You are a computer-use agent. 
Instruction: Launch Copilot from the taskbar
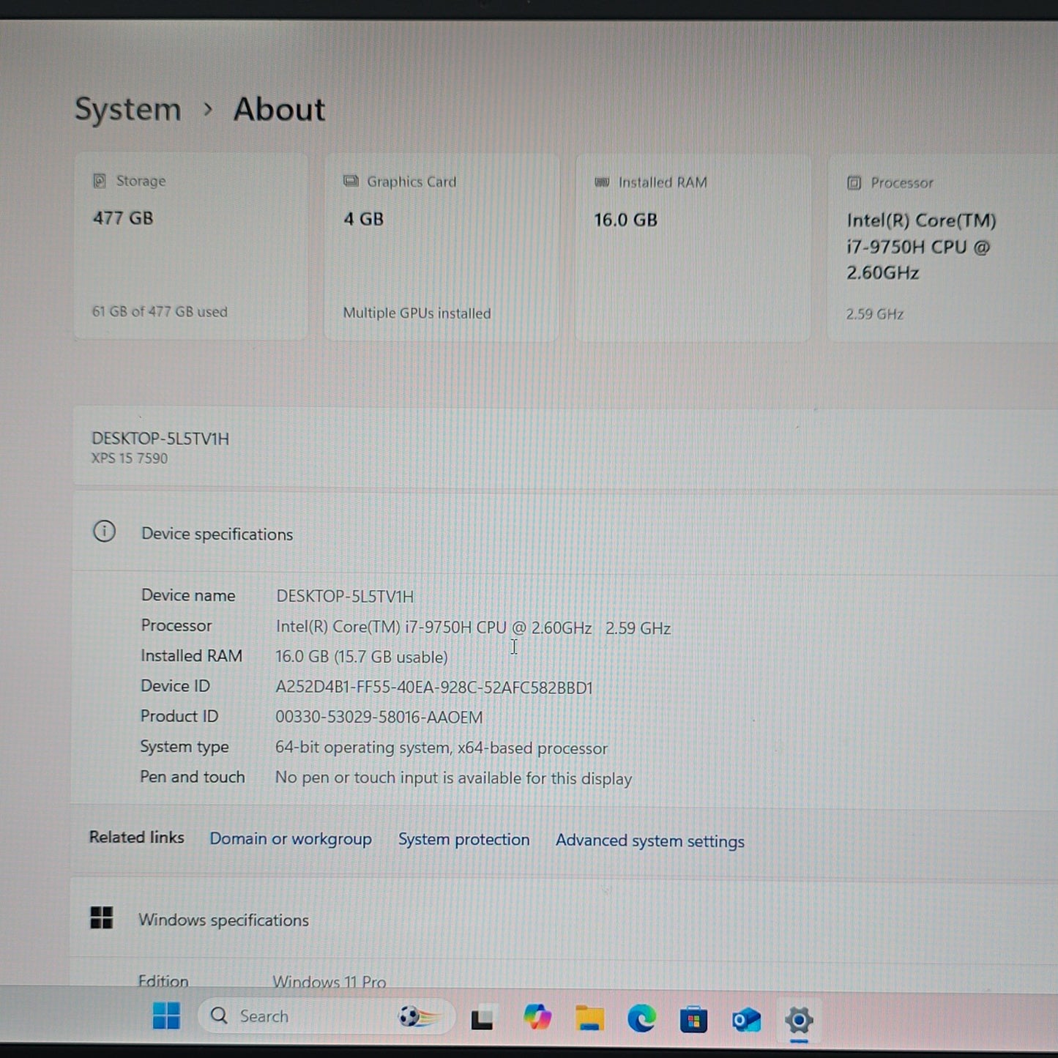(537, 1018)
